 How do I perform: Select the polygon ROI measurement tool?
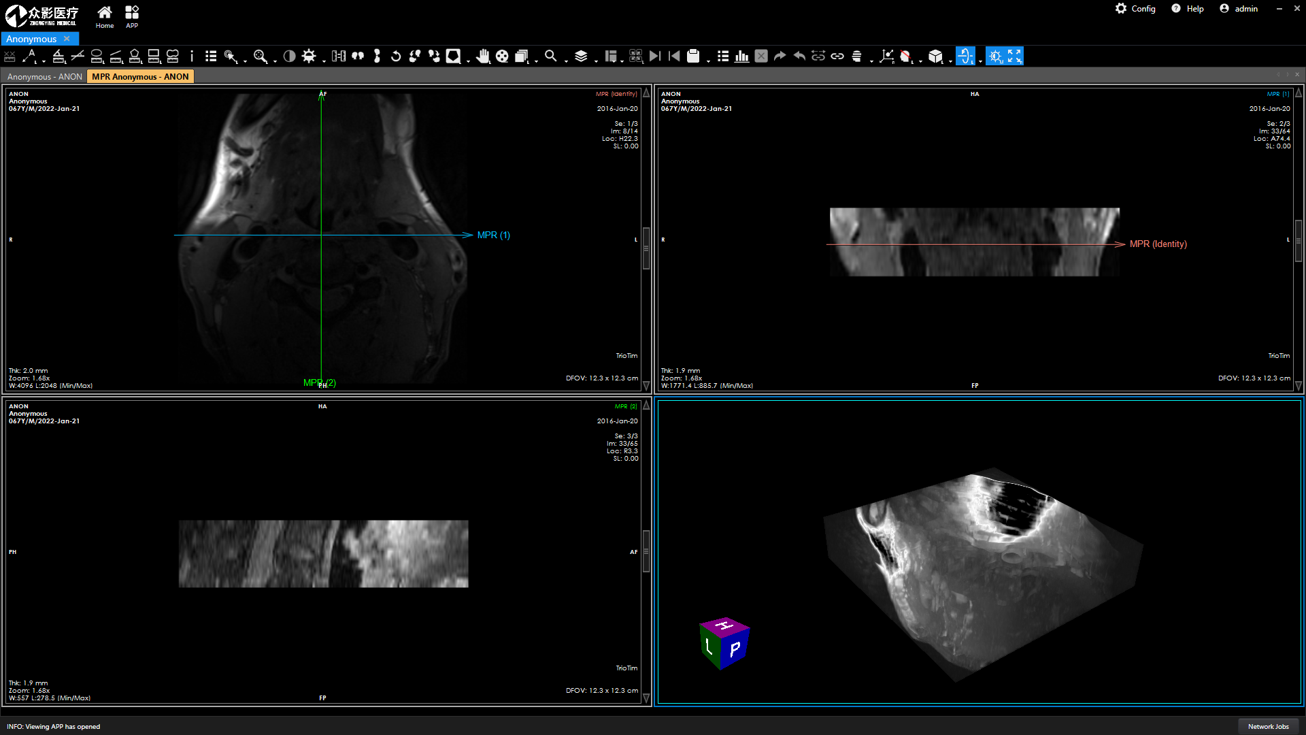click(x=135, y=56)
